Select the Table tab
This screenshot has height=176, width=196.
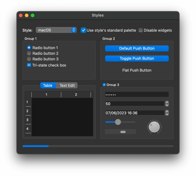[48, 85]
